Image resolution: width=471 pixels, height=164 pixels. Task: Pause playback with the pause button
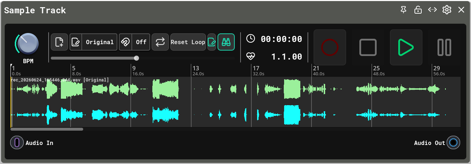(444, 47)
